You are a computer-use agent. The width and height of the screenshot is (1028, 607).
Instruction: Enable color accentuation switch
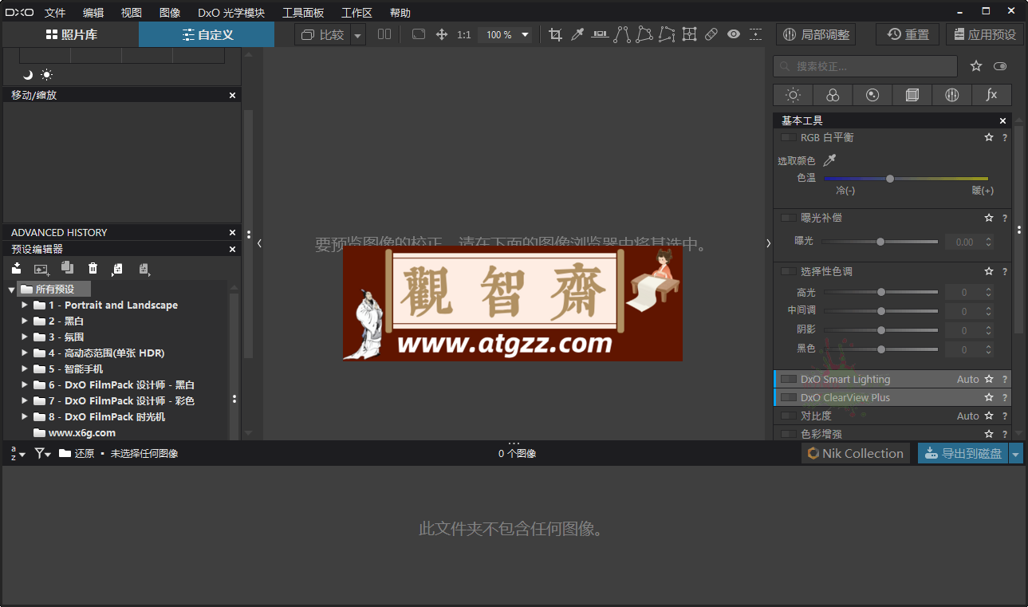[788, 434]
